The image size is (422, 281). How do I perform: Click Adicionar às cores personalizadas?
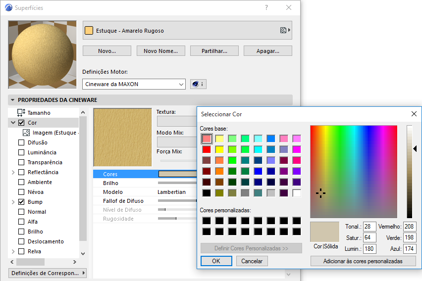[x=363, y=261]
